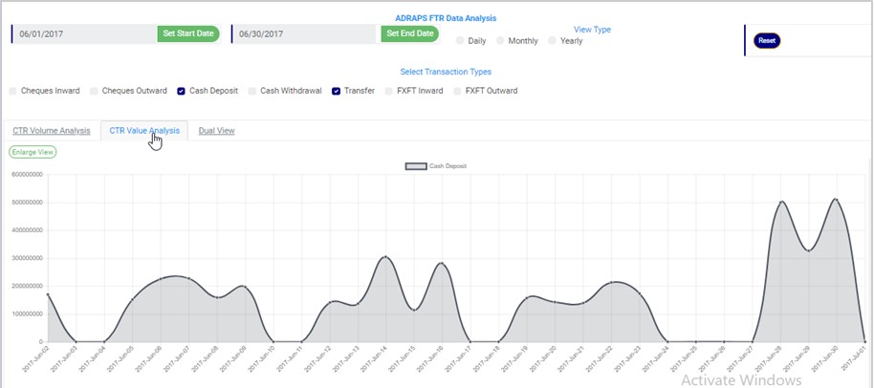Viewport: 874px width, 388px height.
Task: Select the Daily view type
Action: coord(460,41)
